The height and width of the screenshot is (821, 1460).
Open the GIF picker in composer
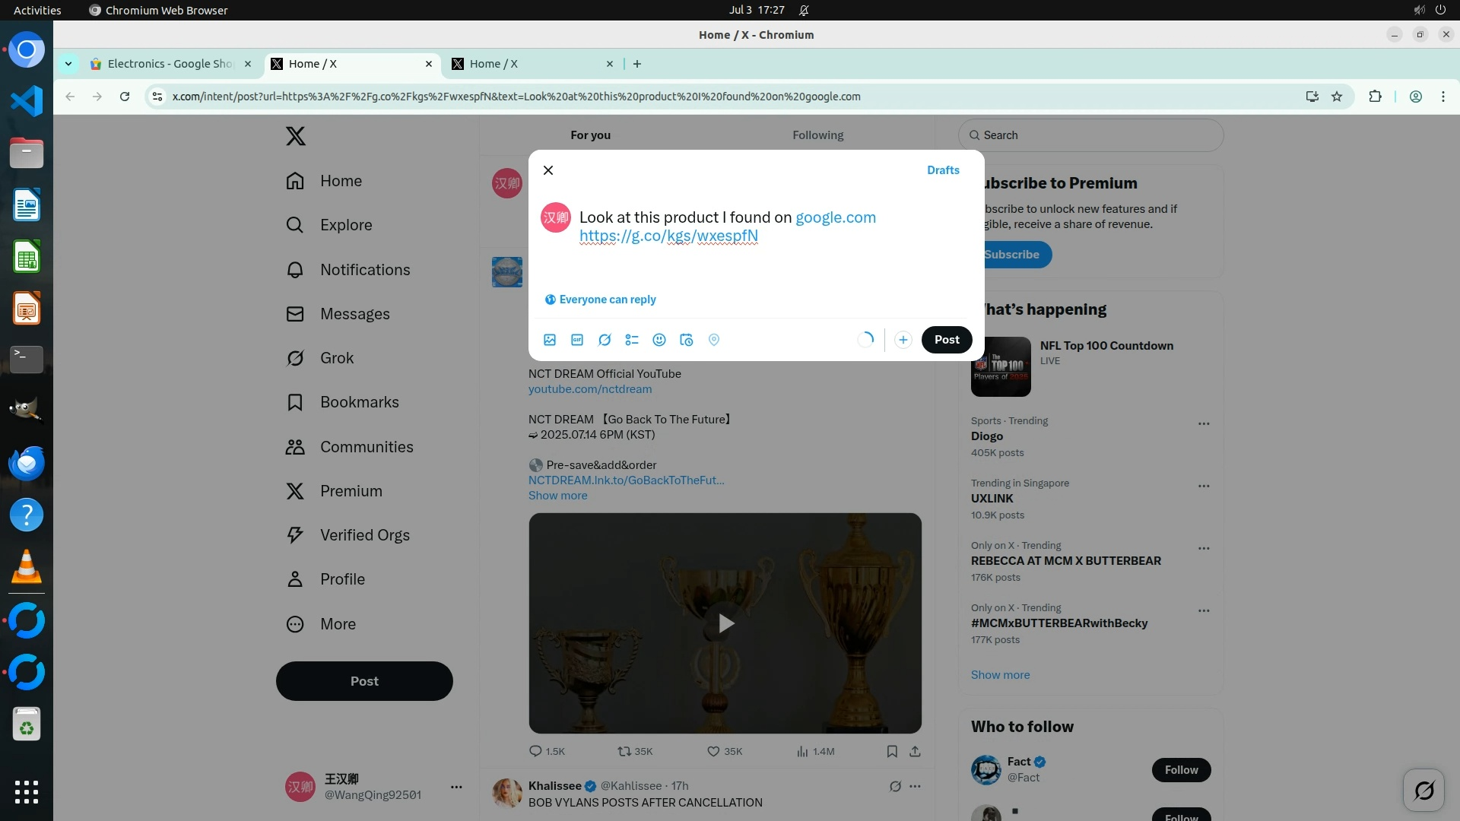[577, 340]
